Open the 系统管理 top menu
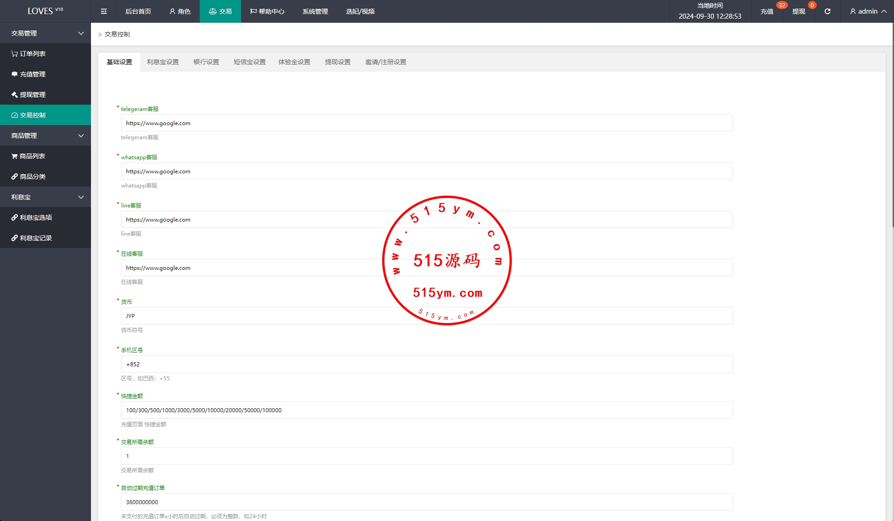 pyautogui.click(x=315, y=11)
